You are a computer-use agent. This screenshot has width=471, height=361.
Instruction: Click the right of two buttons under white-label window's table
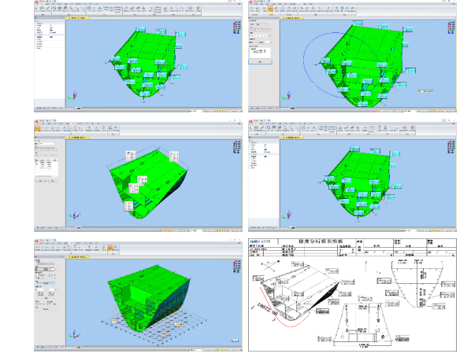tap(52, 181)
